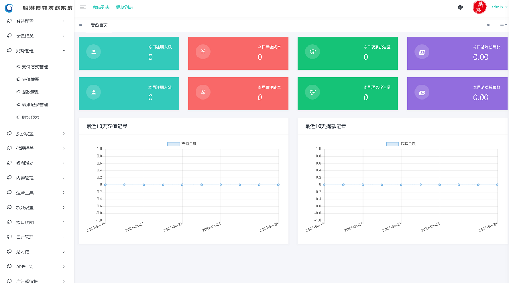Click the 2021-03-28 data point in recharge chart
509x283 pixels.
[x=278, y=185]
